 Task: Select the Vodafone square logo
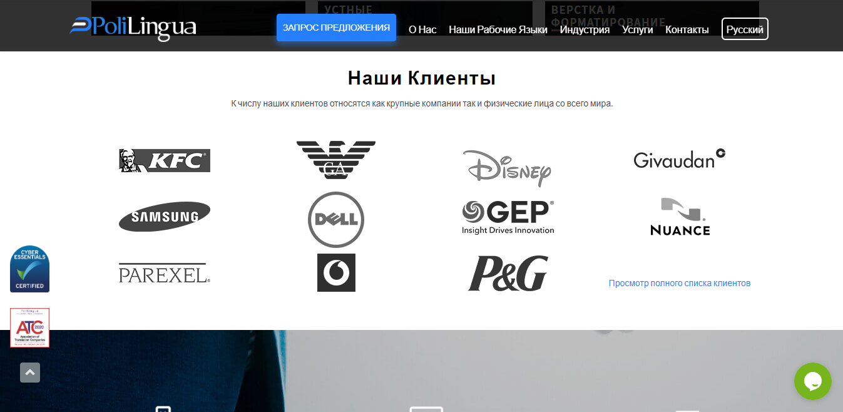336,272
